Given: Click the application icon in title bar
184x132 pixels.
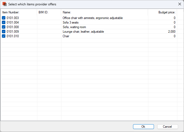Looking at the screenshot, I should [5, 4].
